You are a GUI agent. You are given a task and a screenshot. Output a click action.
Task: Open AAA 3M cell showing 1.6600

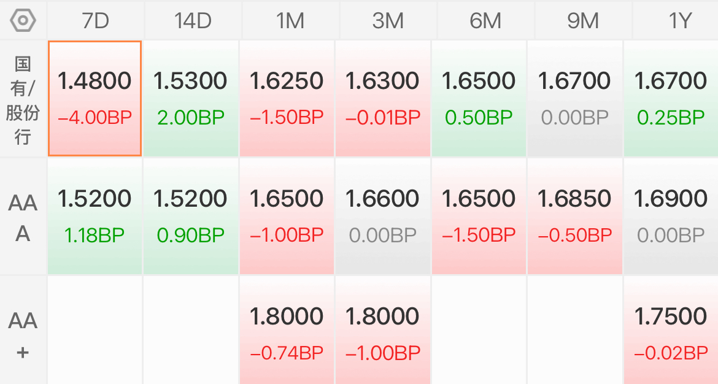click(383, 217)
